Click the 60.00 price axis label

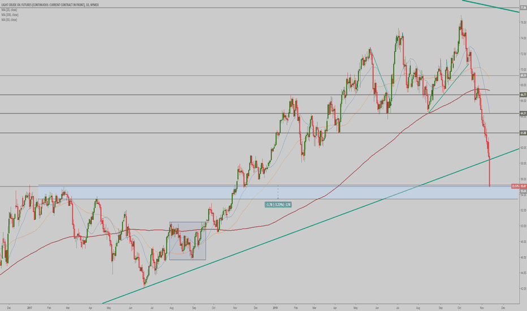pyautogui.click(x=523, y=148)
